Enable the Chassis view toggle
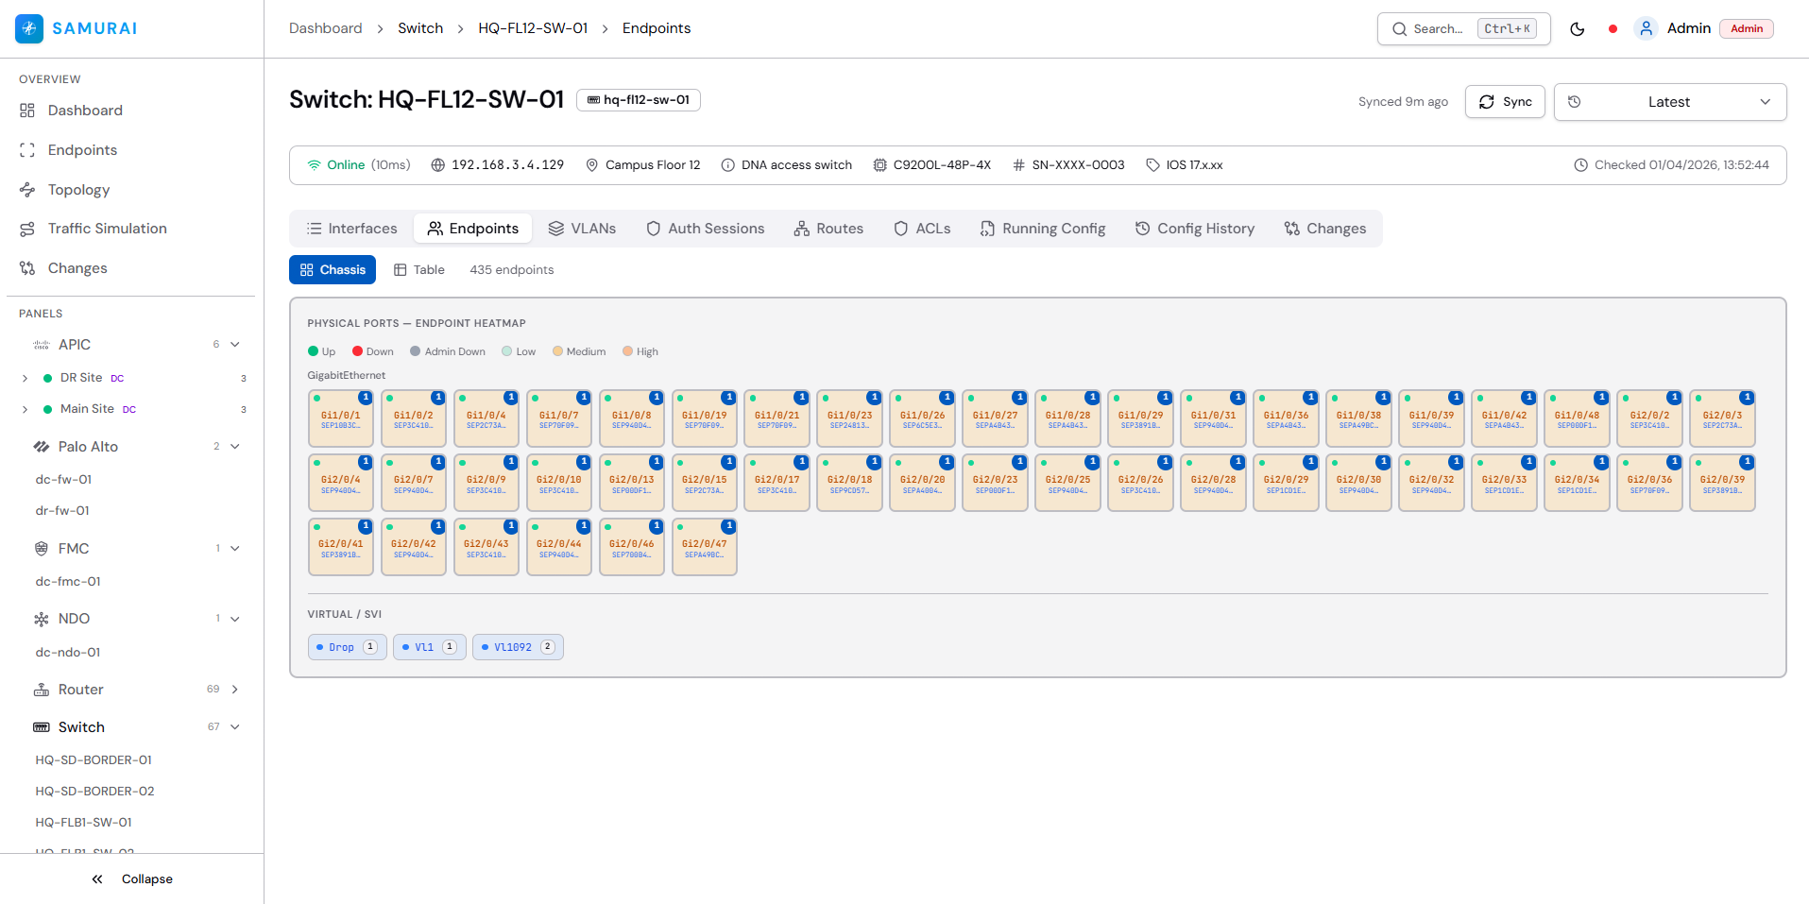The image size is (1809, 904). click(x=333, y=269)
